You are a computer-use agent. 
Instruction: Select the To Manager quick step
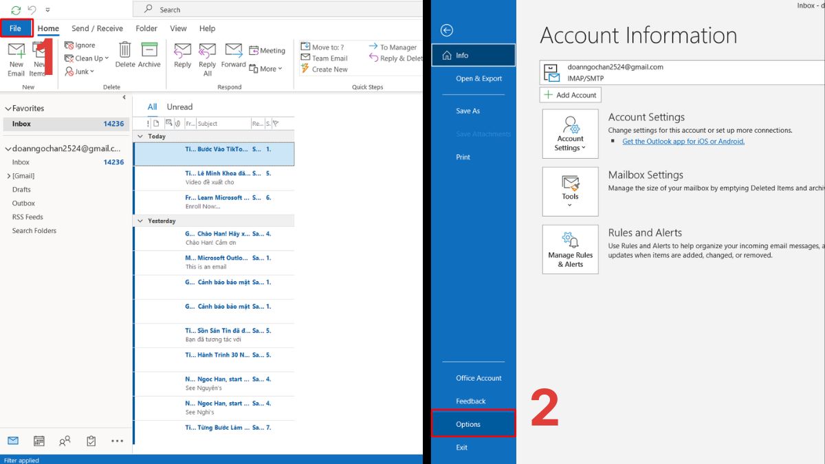[x=393, y=47]
